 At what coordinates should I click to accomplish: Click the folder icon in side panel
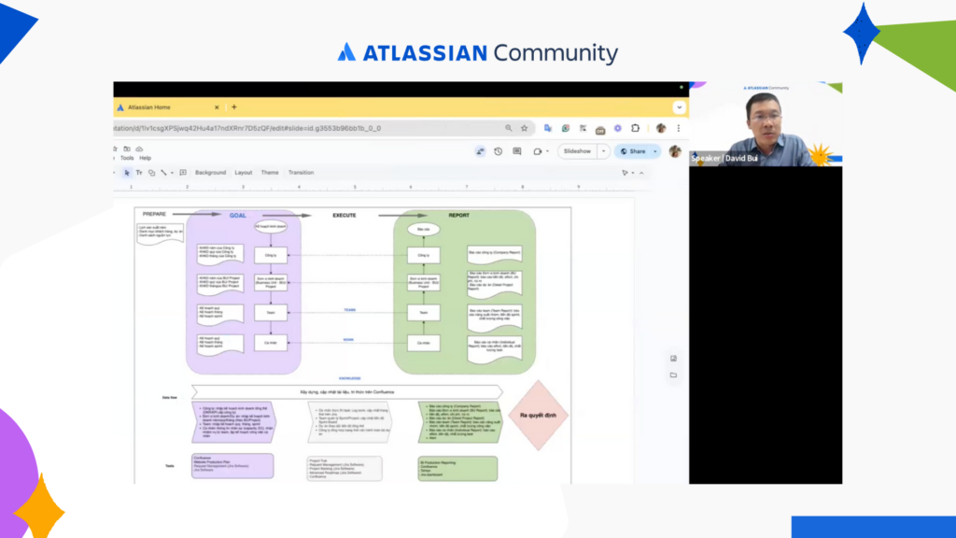pos(673,375)
